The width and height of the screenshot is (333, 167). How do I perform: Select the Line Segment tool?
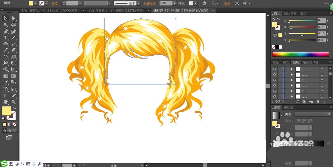click(14, 38)
